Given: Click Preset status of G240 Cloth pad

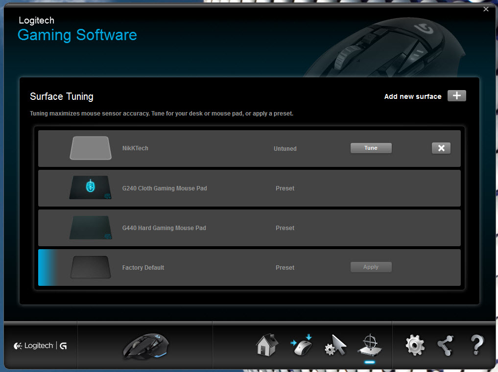Looking at the screenshot, I should [285, 188].
